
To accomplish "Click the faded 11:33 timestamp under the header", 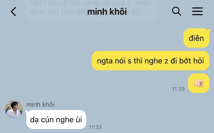I will pos(166,20).
